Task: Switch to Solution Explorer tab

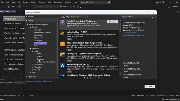Action: pyautogui.click(x=138, y=95)
